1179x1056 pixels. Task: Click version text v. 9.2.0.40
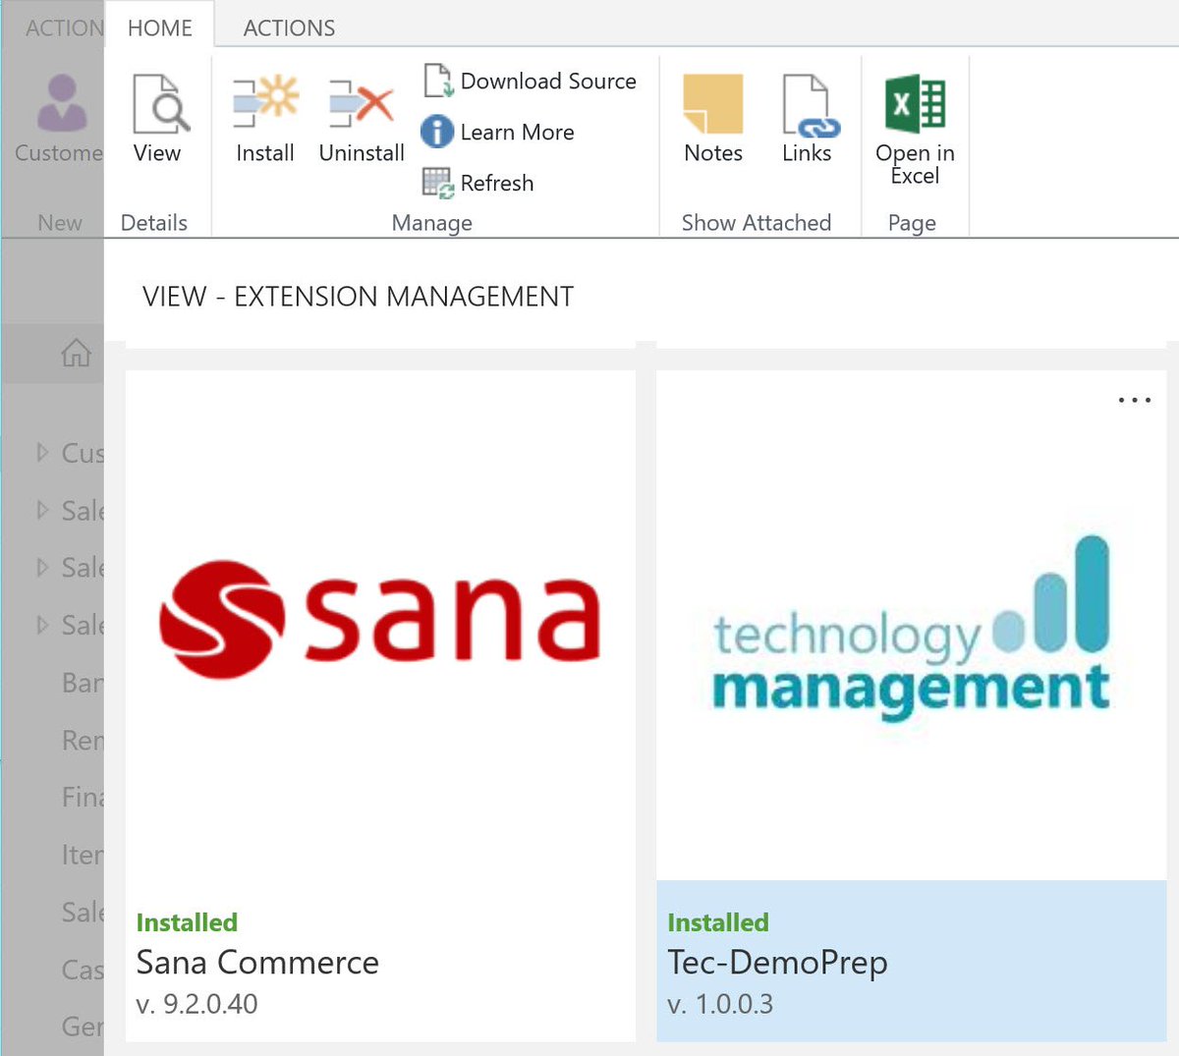coord(196,1004)
